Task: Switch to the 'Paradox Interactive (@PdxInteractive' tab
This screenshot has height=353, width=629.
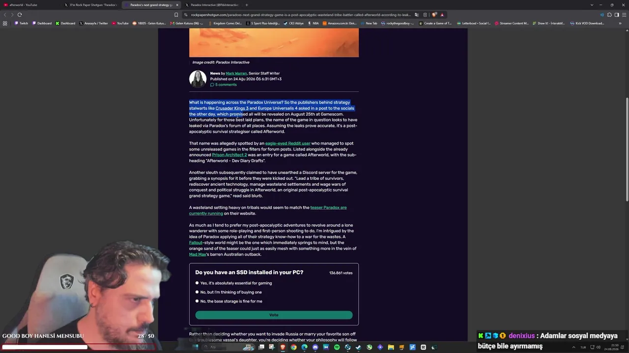Action: pyautogui.click(x=212, y=5)
